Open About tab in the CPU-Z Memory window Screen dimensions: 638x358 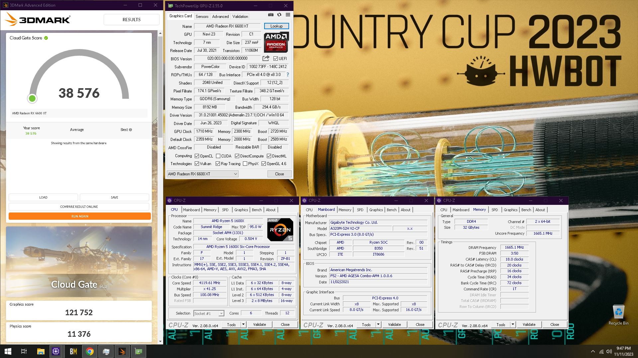[x=540, y=210]
